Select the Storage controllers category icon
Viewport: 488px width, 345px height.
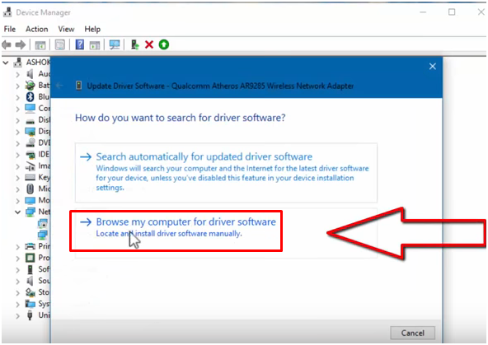(x=30, y=292)
